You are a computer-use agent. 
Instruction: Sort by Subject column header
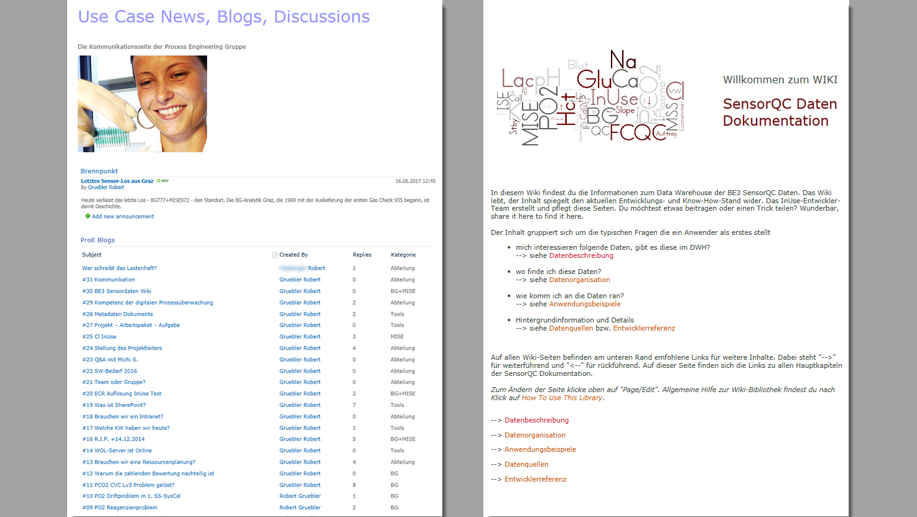tap(91, 255)
